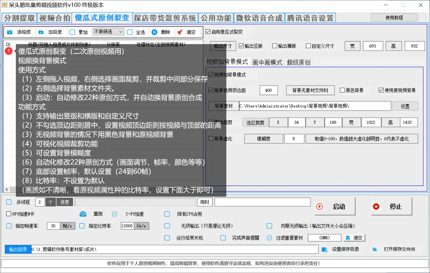Enable the 累加 accumulate checkbox

pyautogui.click(x=72, y=32)
